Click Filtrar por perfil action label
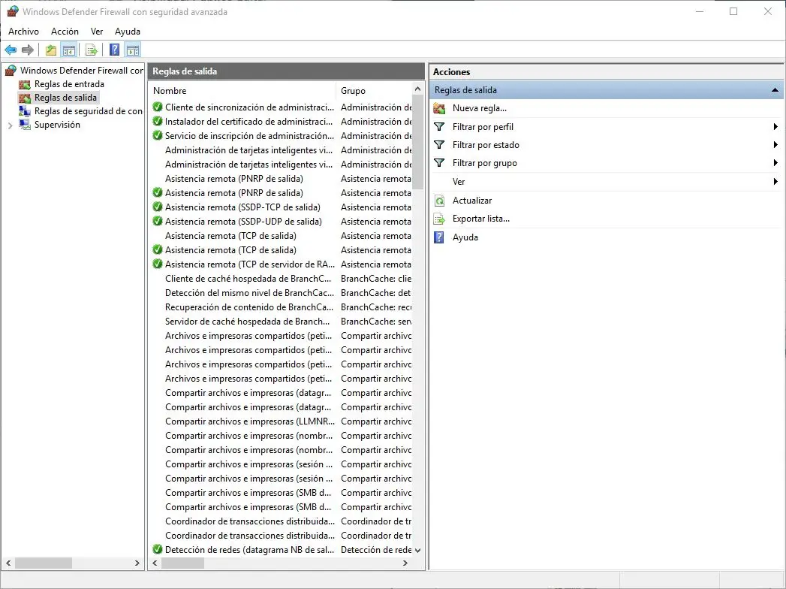The height and width of the screenshot is (589, 786). coord(483,127)
